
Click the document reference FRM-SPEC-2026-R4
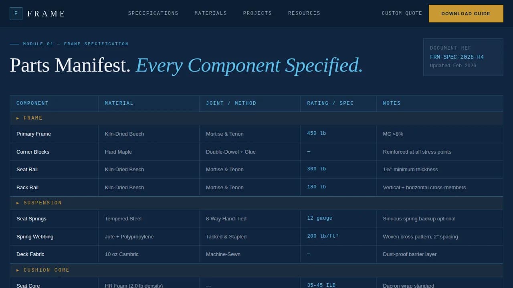456,57
